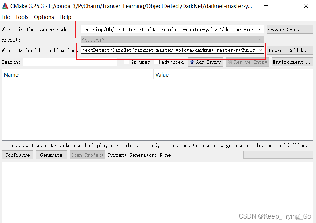Expand the build binaries path dropdown

coord(260,50)
